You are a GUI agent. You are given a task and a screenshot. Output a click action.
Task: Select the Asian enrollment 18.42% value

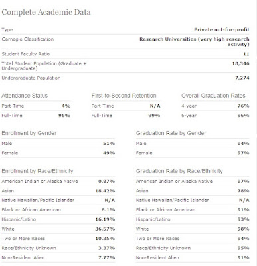click(105, 191)
